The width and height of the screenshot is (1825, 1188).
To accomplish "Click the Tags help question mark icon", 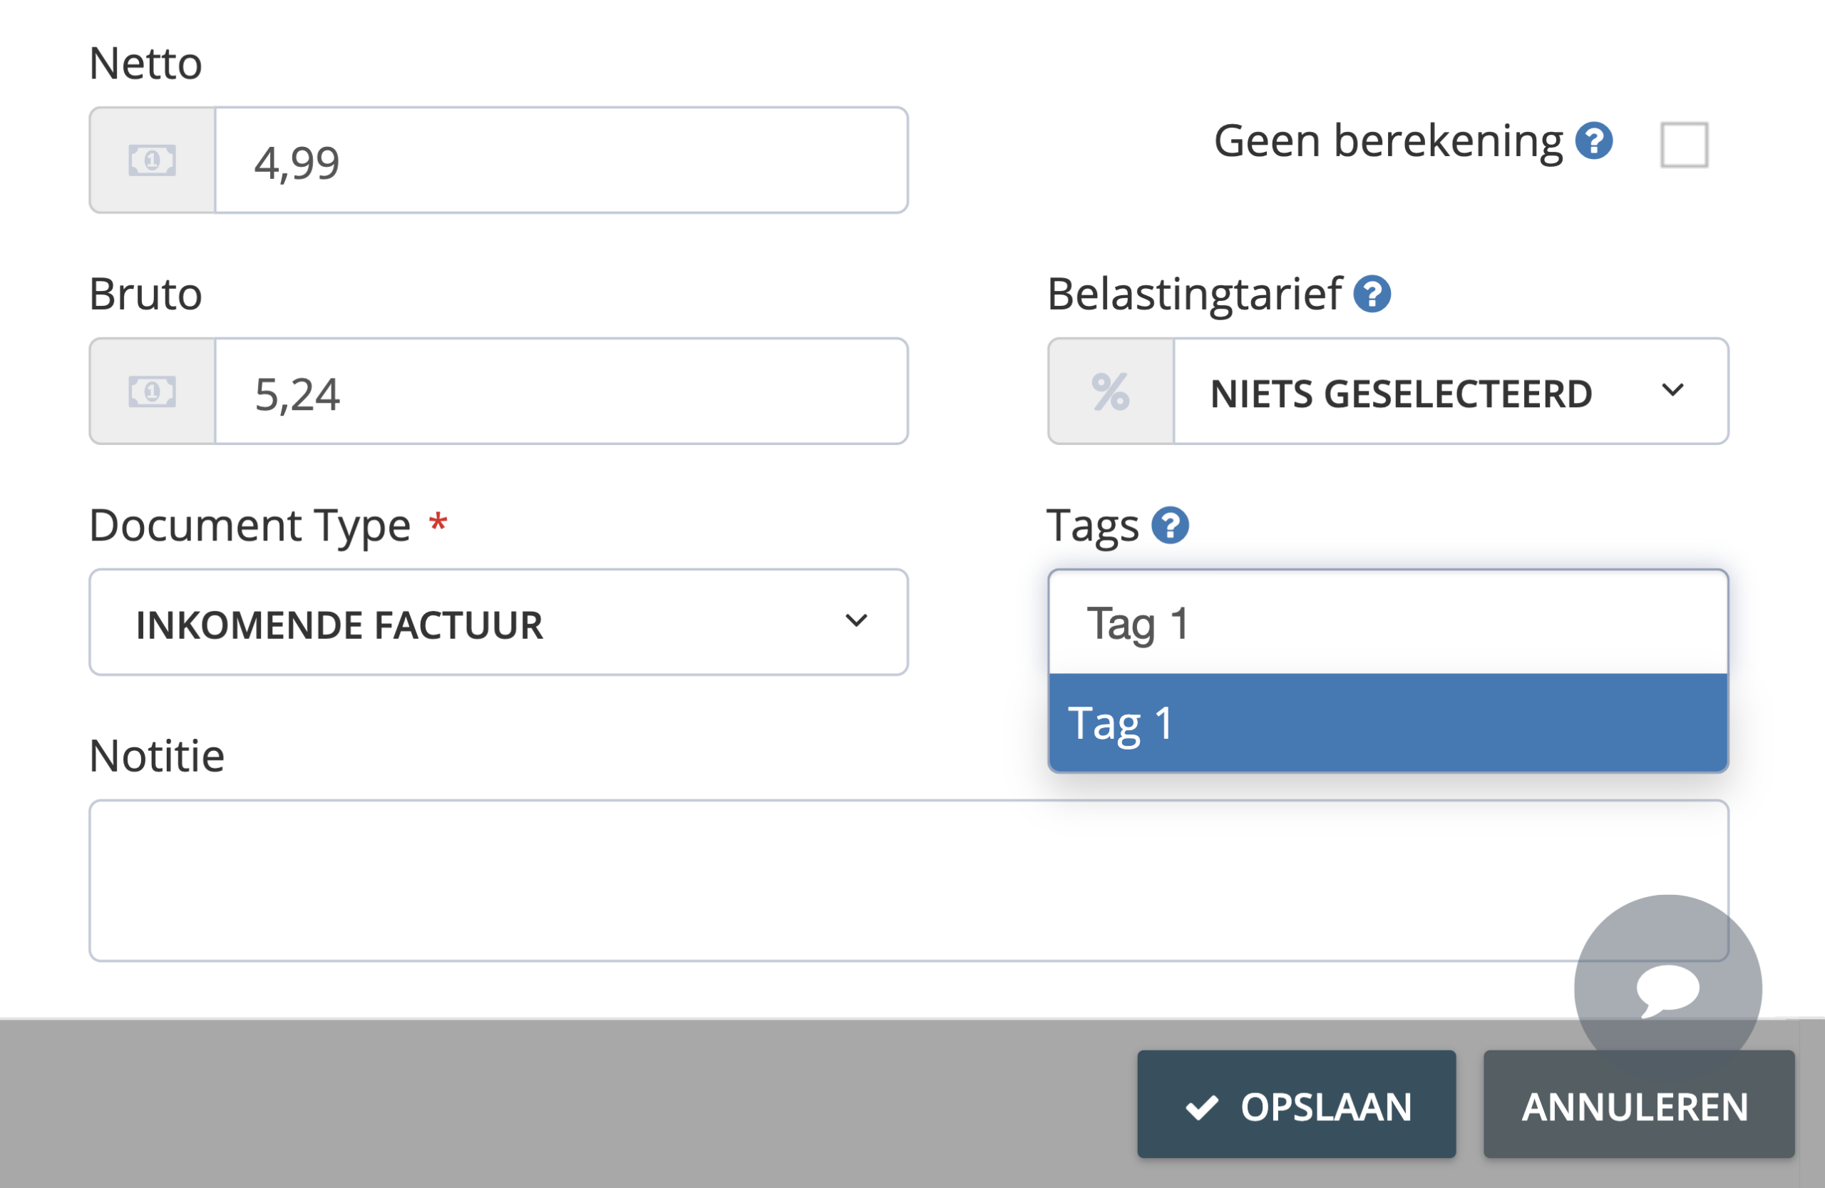I will tap(1170, 526).
